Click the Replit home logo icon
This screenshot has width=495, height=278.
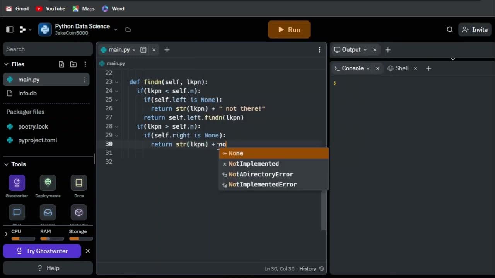tap(22, 29)
